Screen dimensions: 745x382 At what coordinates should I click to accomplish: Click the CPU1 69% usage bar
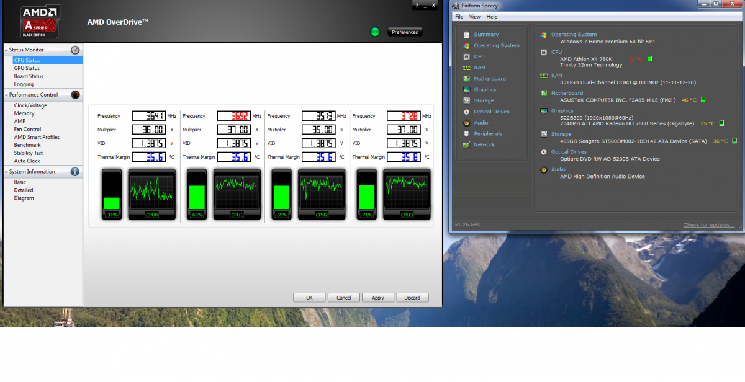(x=197, y=193)
